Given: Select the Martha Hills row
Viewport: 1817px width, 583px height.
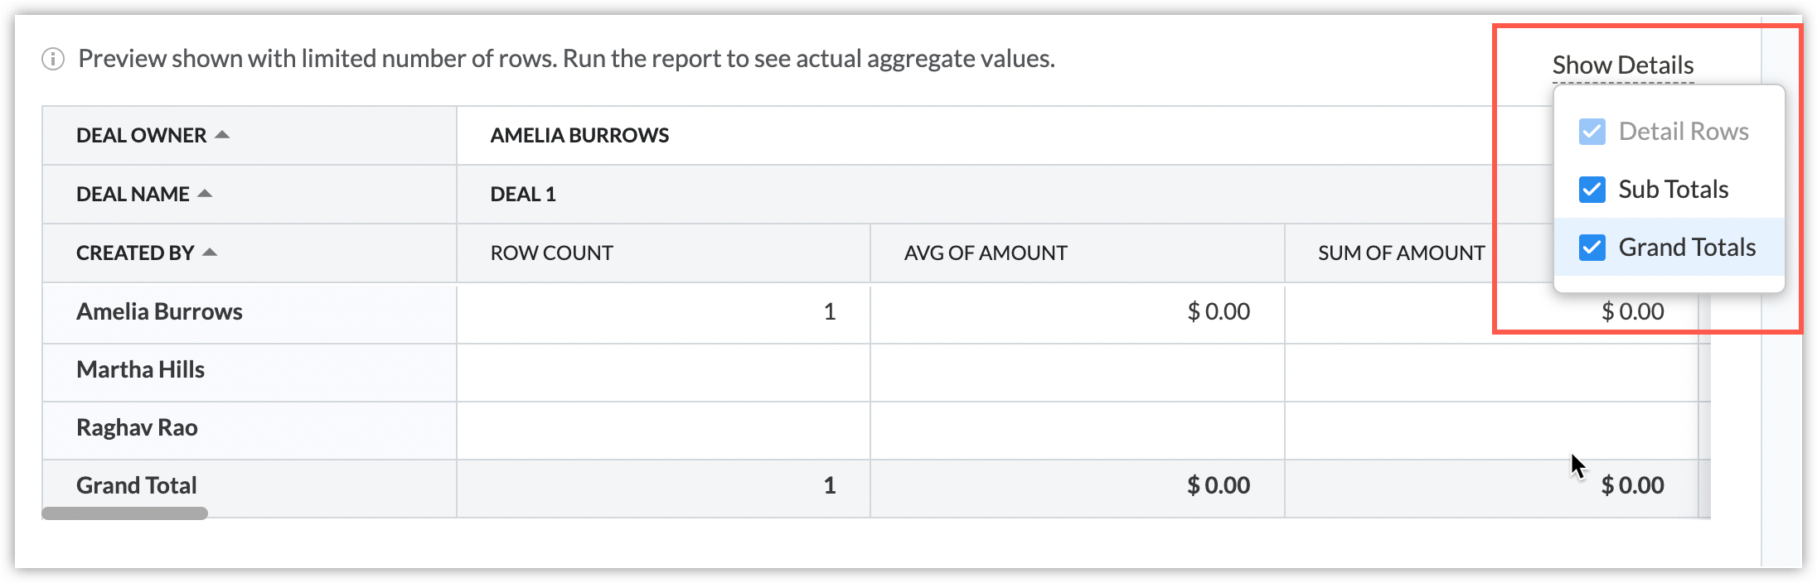Looking at the screenshot, I should (140, 370).
